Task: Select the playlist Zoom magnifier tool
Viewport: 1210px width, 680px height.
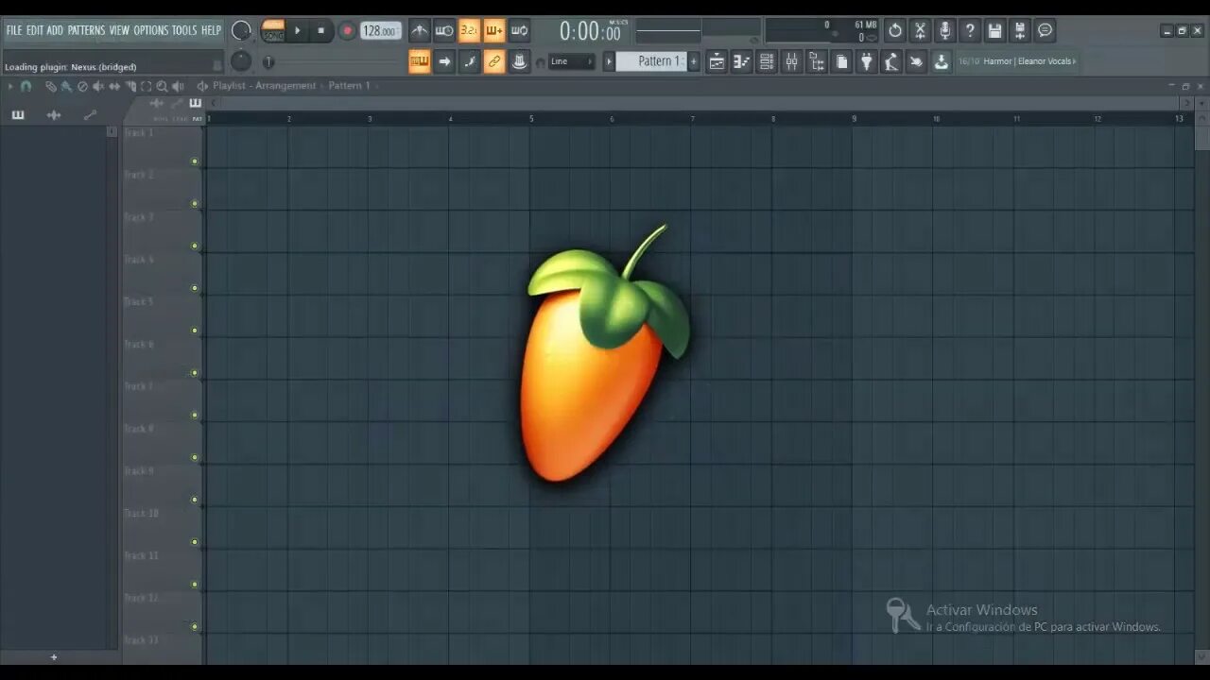Action: pos(162,86)
